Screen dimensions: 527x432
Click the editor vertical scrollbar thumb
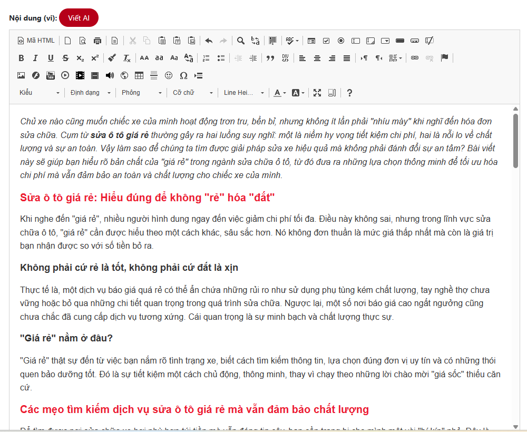[515, 141]
